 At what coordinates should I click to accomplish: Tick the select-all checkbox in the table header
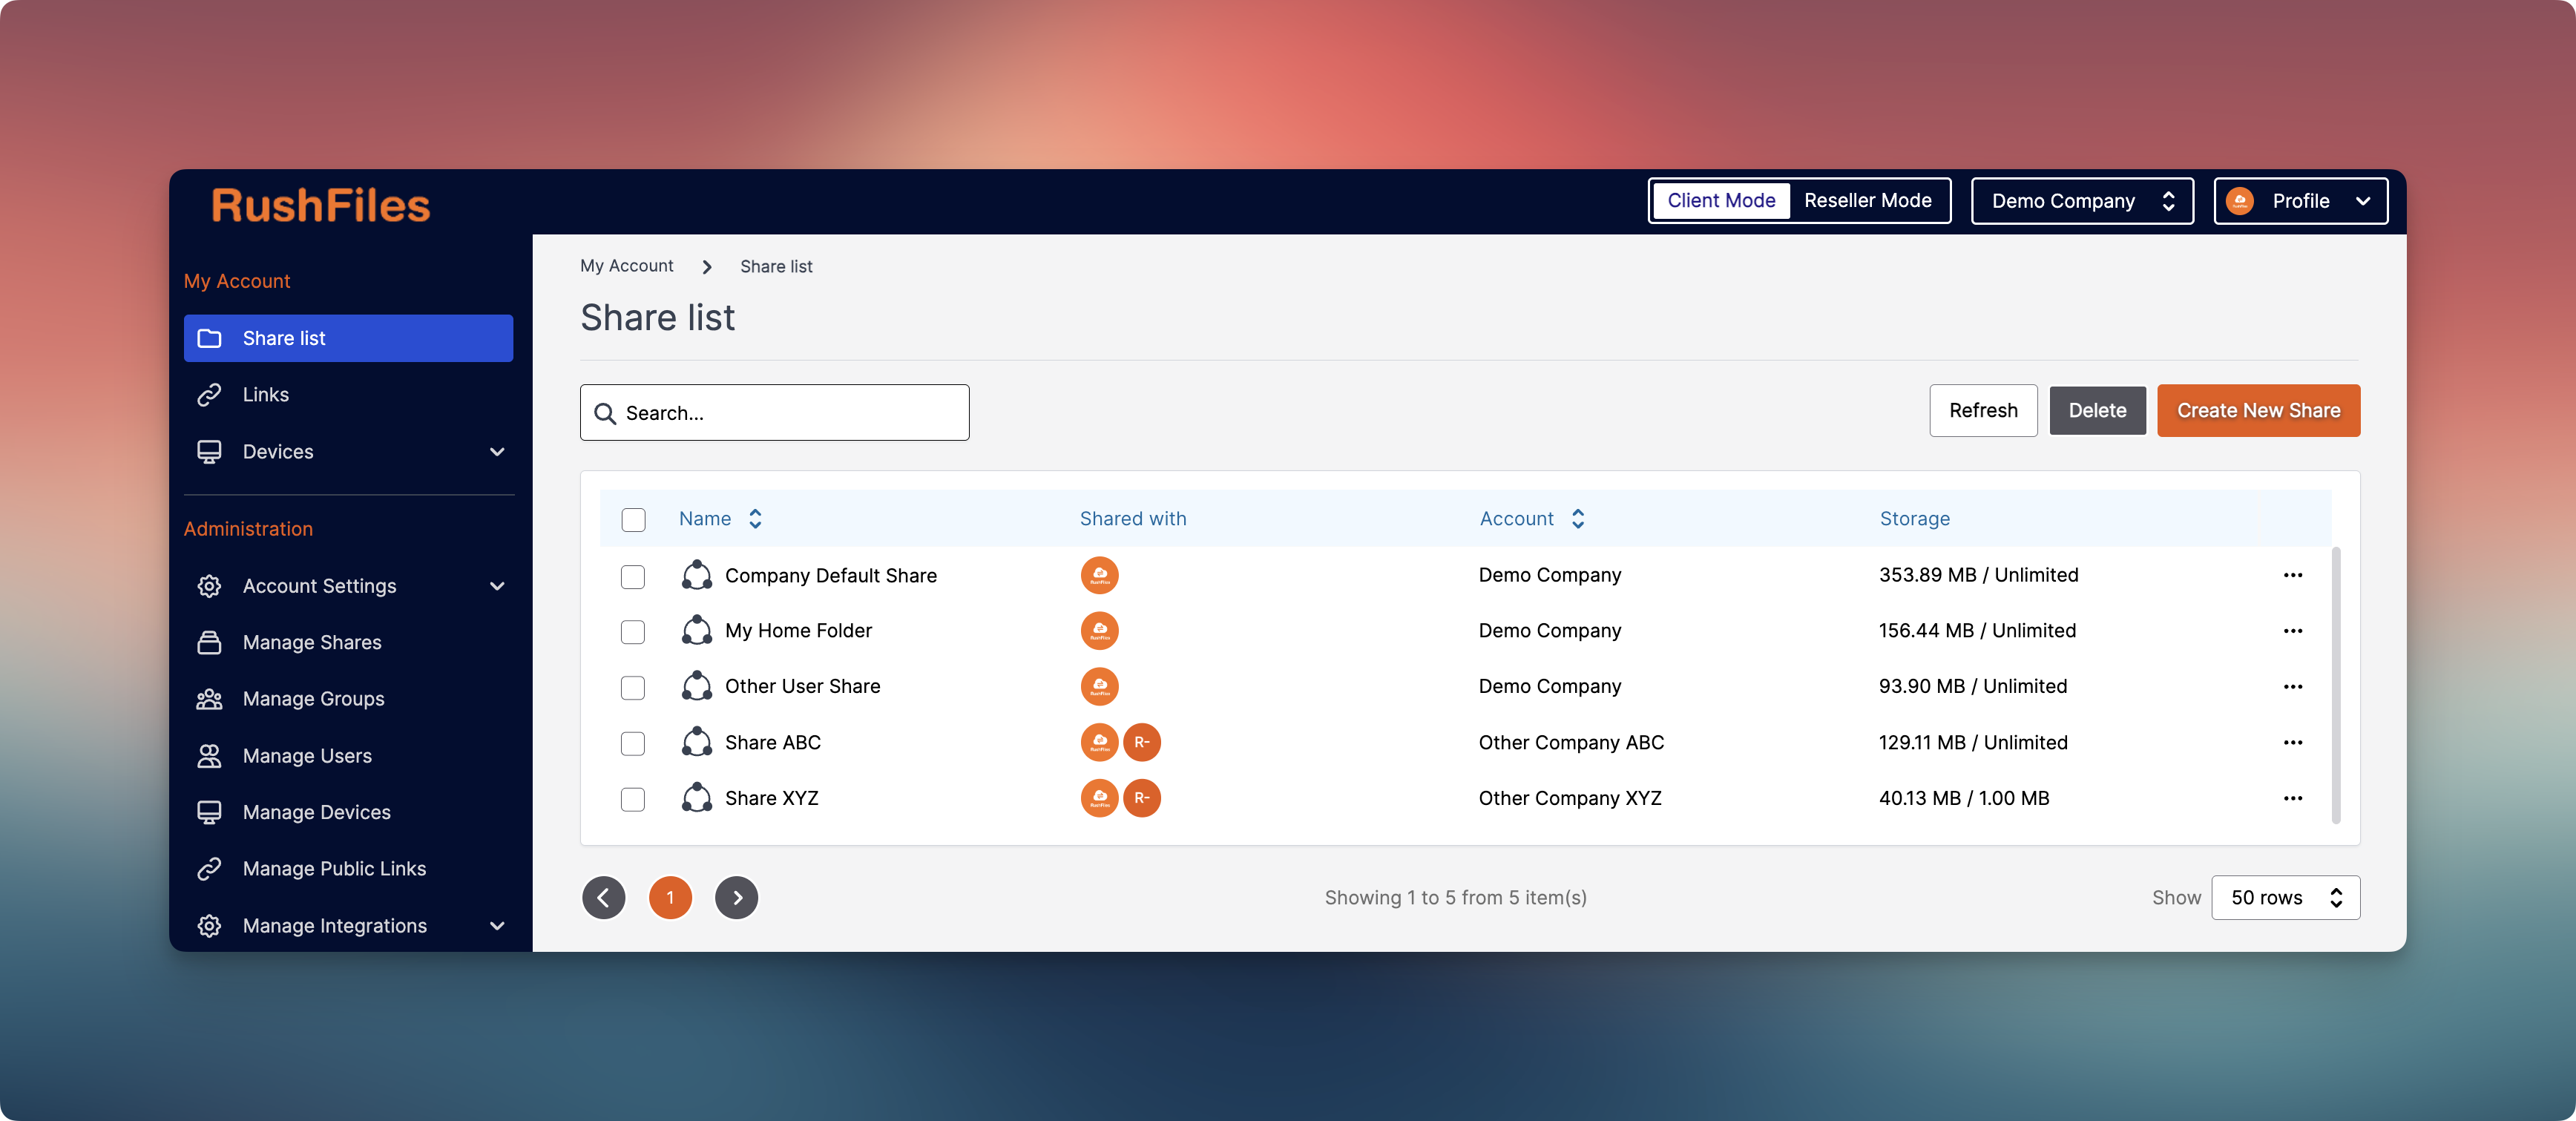click(633, 519)
